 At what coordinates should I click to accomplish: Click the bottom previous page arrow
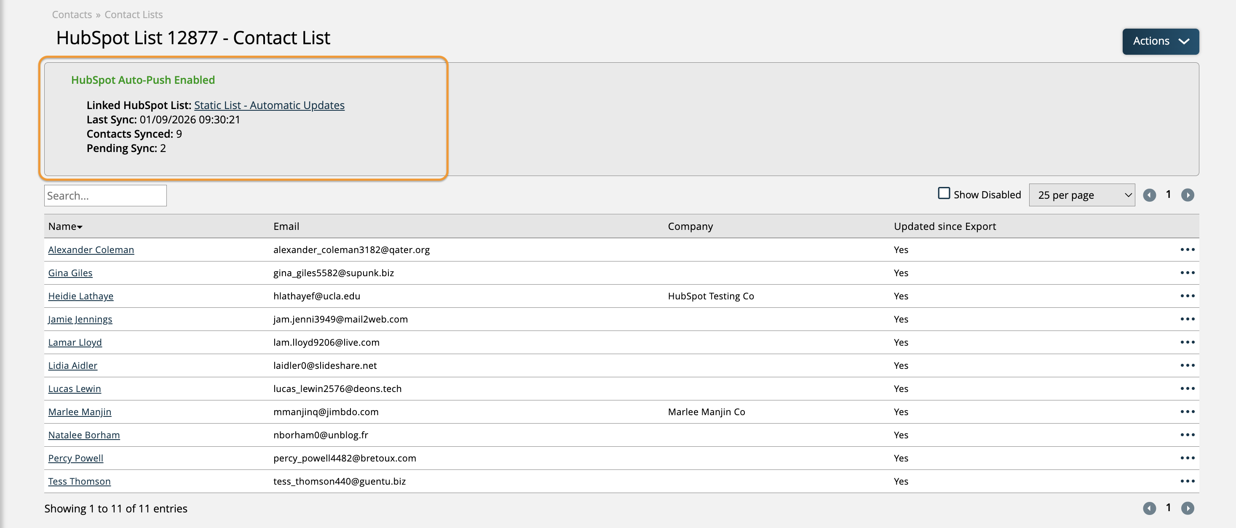1149,508
